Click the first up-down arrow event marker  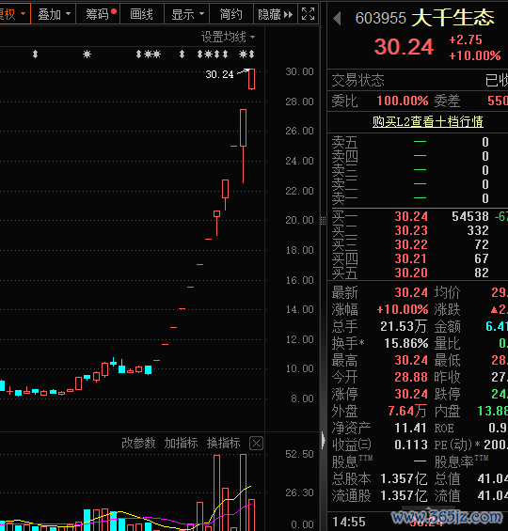pyautogui.click(x=35, y=55)
